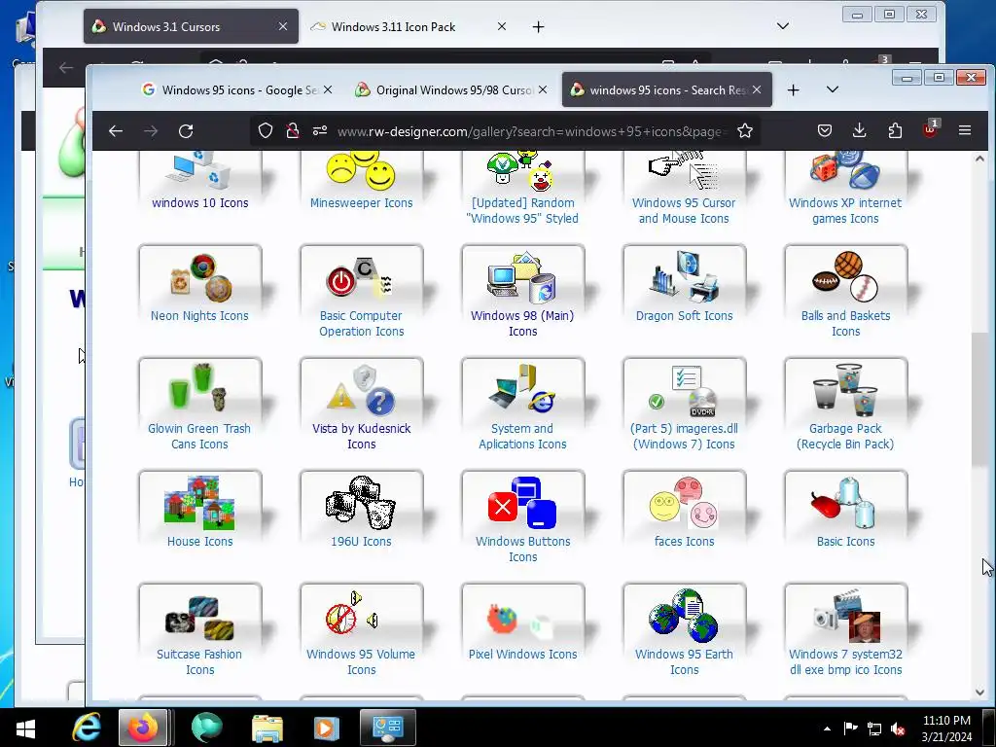Open the Minesweeper Icons link
The image size is (996, 747).
point(361,202)
